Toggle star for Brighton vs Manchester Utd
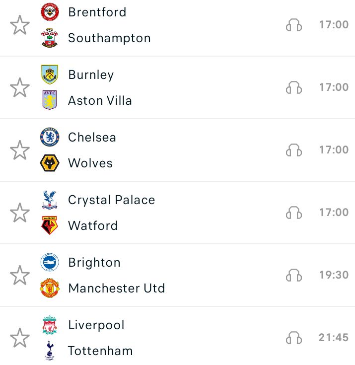The image size is (355, 365). (20, 275)
